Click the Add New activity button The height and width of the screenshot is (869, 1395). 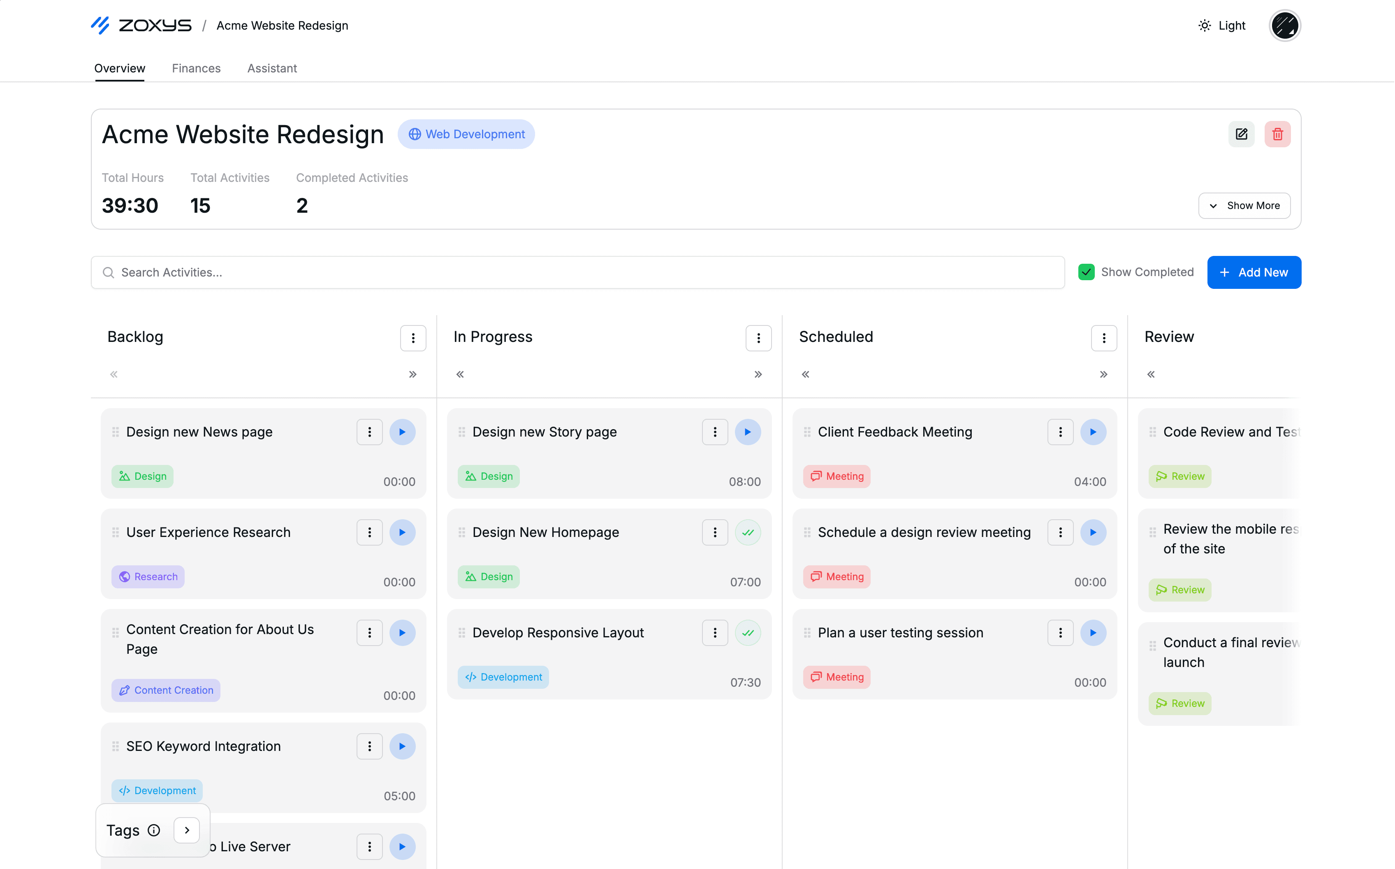(x=1254, y=271)
